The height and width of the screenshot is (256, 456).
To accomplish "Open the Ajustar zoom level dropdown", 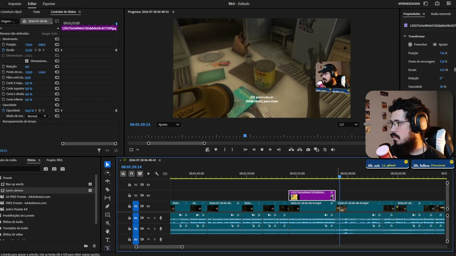I will tap(169, 124).
